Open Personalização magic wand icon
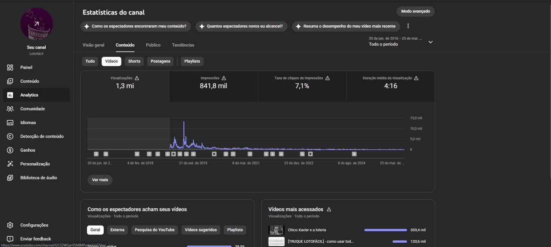The width and height of the screenshot is (551, 247). click(x=10, y=164)
